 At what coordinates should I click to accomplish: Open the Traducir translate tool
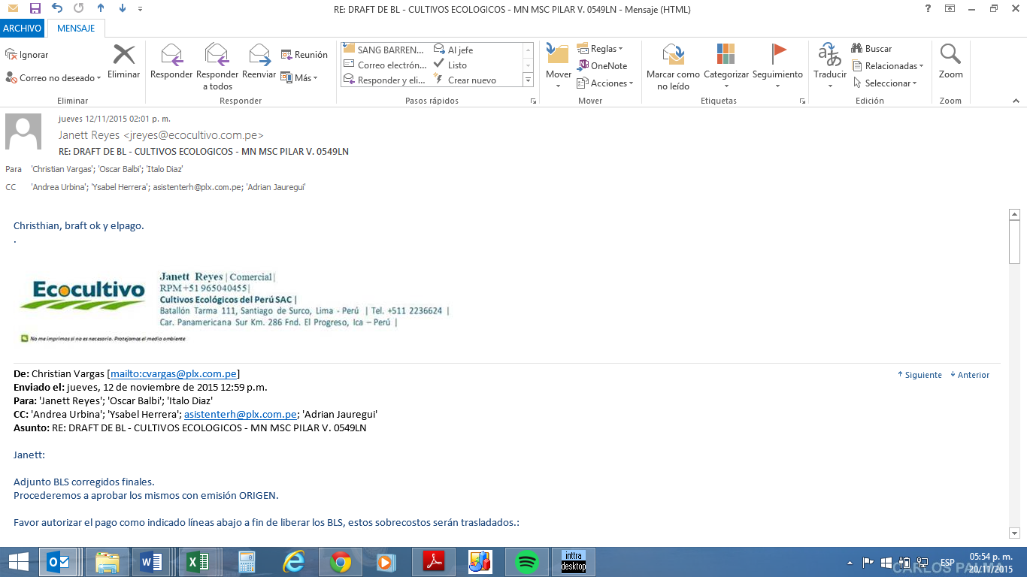[x=830, y=56]
